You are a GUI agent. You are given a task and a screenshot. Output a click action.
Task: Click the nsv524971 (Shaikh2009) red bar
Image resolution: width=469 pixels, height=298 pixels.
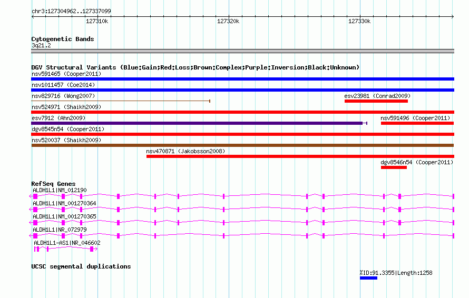point(242,112)
